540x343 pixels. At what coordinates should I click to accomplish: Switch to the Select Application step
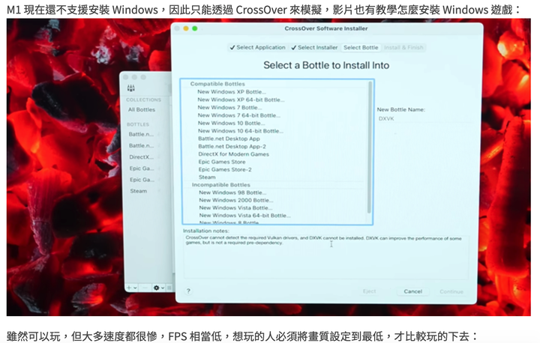257,47
